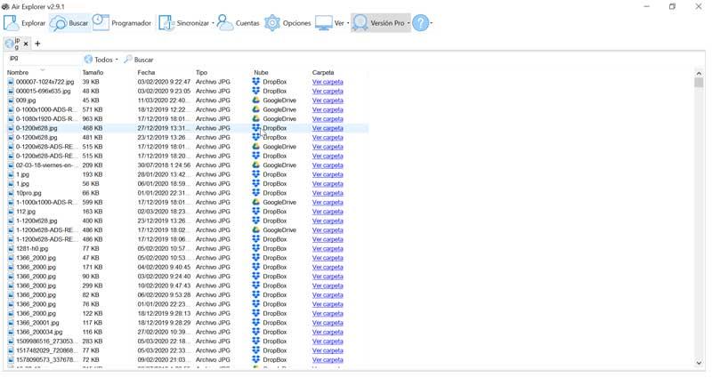Sort by Tipo column header

coord(202,73)
